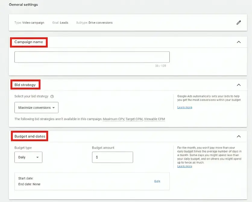The image size is (252, 202).
Task: Click the Target CPM dotted term
Action: [134, 119]
